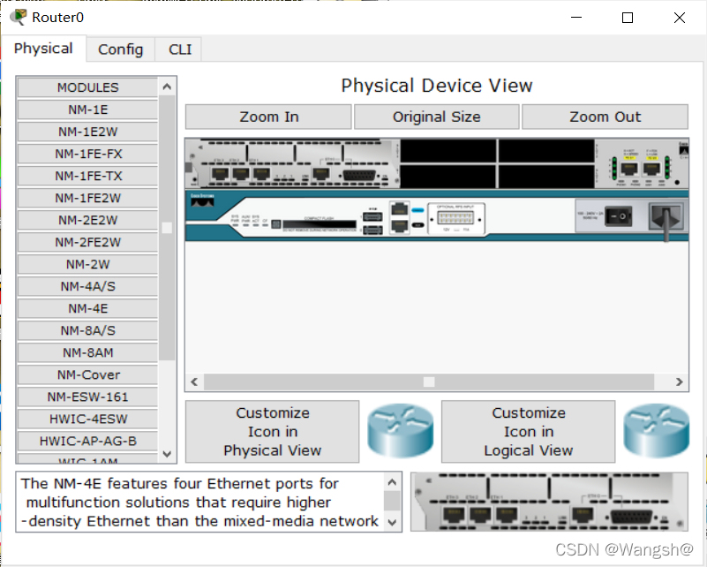
Task: Click device view scroll right arrow
Action: (x=679, y=382)
